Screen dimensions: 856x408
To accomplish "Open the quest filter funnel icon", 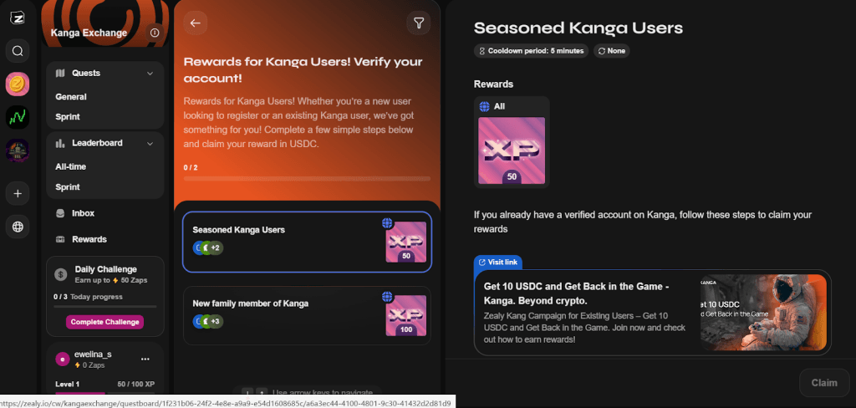I will click(x=419, y=23).
